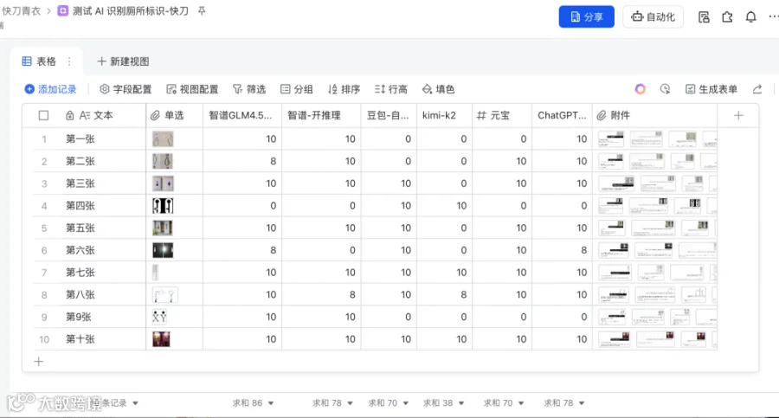Open the image thumbnail in row 第一张

pyautogui.click(x=163, y=139)
